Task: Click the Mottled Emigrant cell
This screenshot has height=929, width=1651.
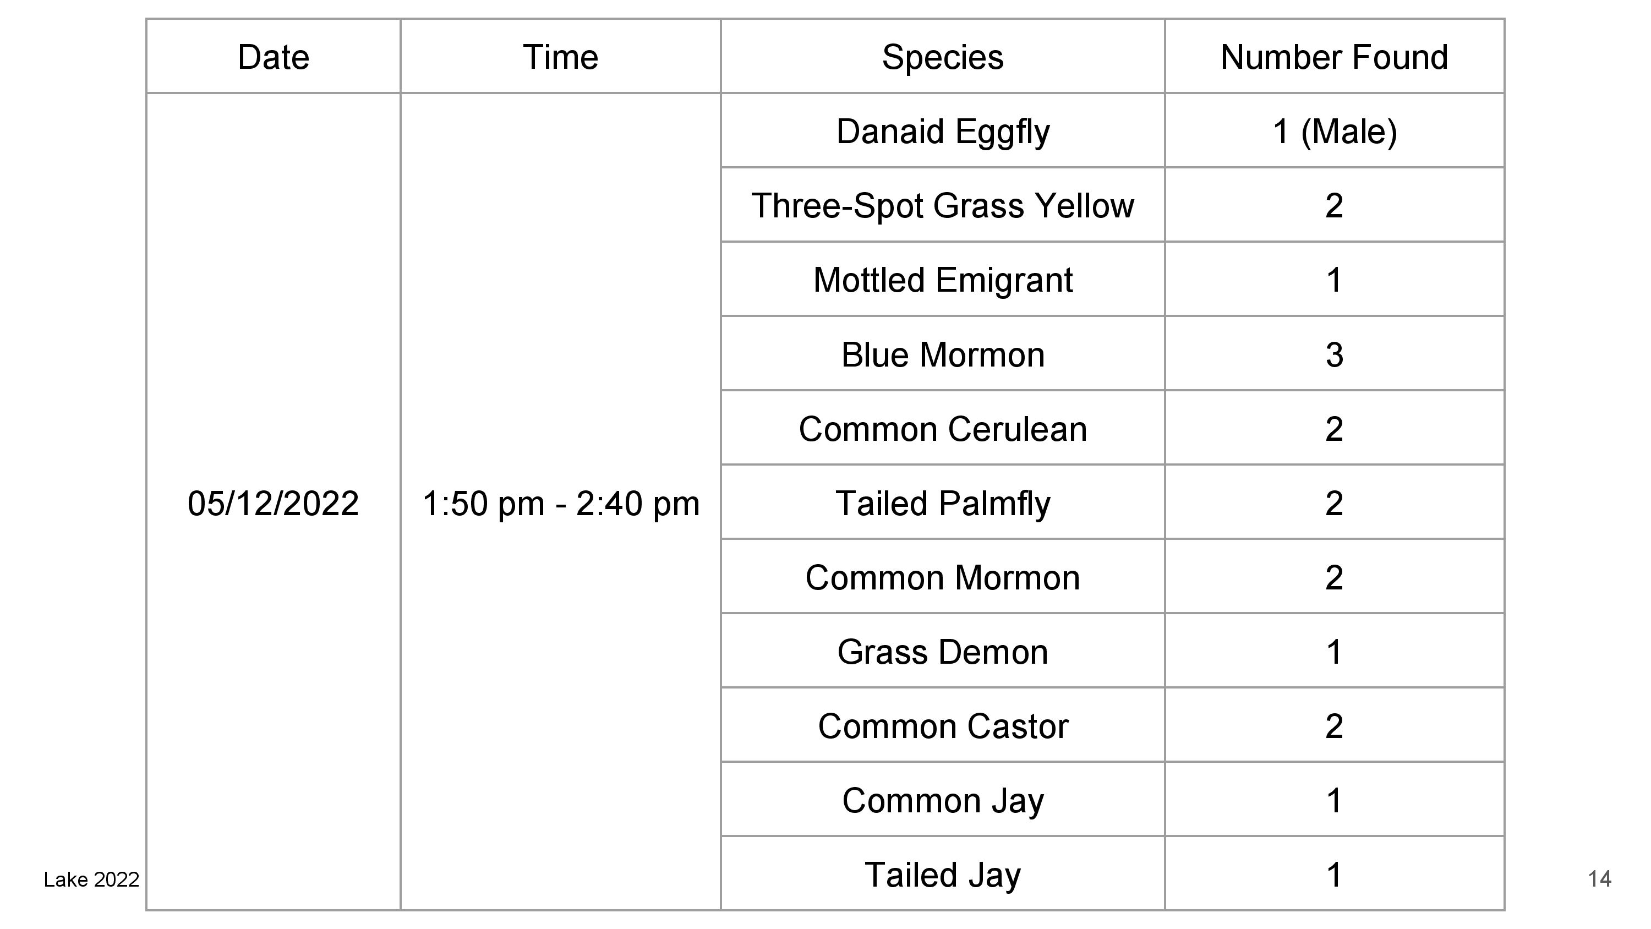Action: pyautogui.click(x=942, y=280)
